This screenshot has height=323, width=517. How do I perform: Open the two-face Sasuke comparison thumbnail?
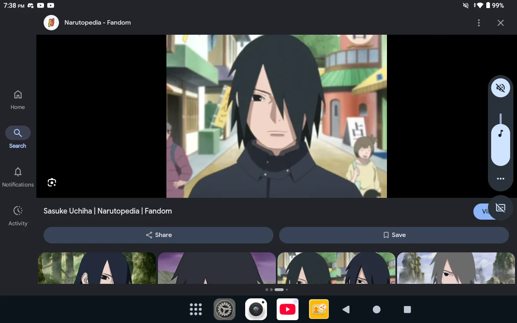[336, 268]
